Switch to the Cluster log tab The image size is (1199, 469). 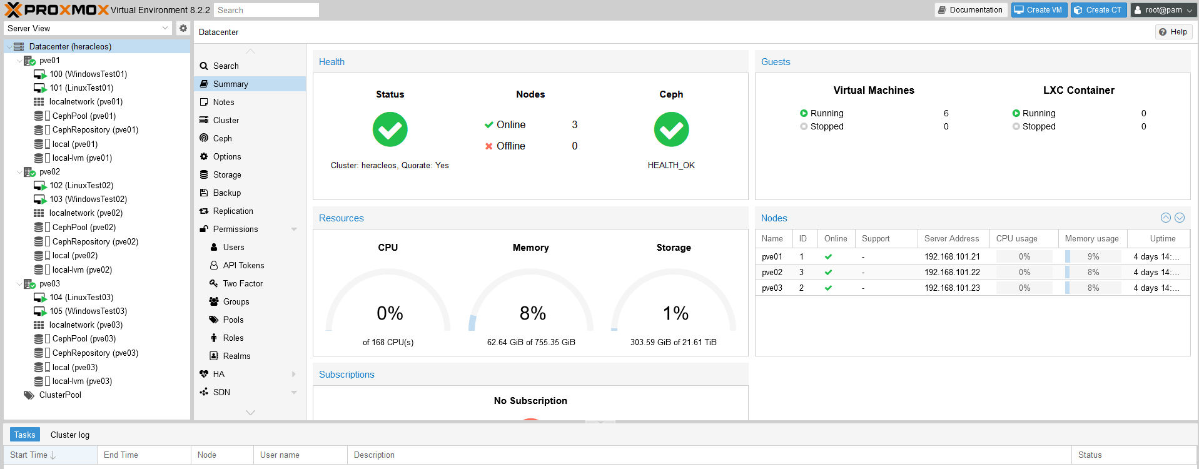pos(70,435)
